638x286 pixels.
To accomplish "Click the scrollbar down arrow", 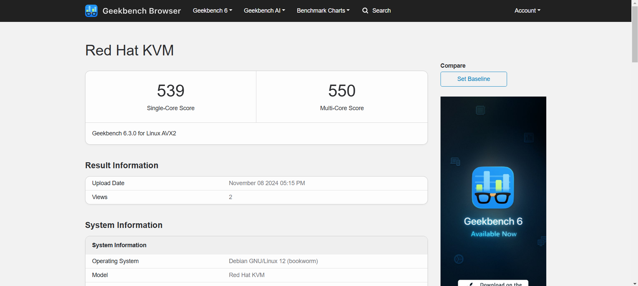I will pos(635,284).
